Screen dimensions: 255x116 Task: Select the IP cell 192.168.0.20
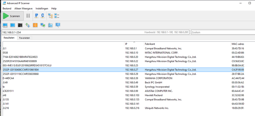pyautogui.click(x=132, y=57)
